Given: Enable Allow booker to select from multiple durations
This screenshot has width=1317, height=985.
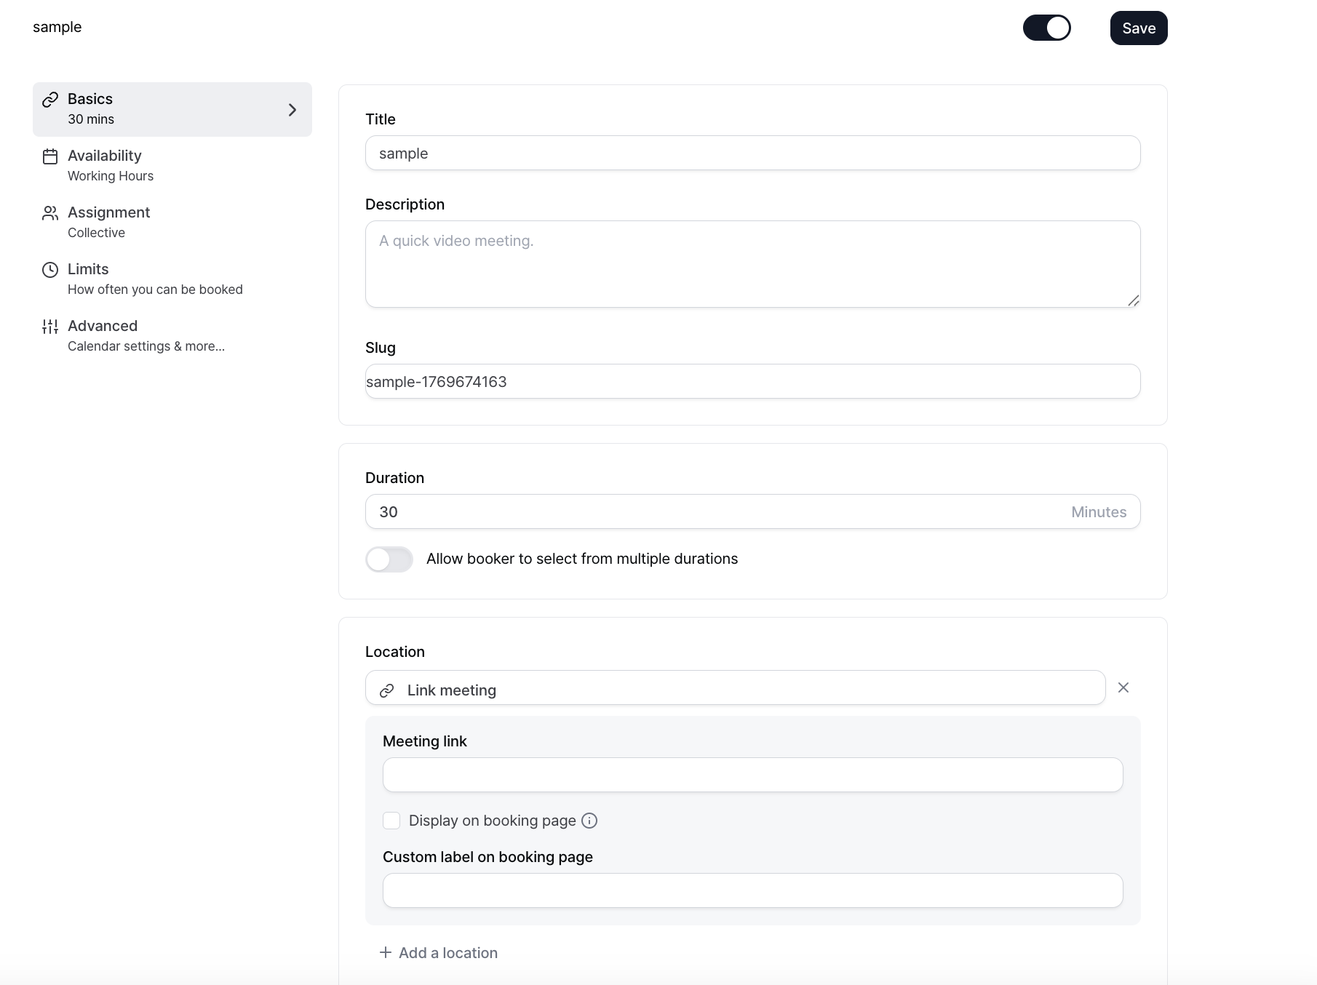Looking at the screenshot, I should click(389, 559).
